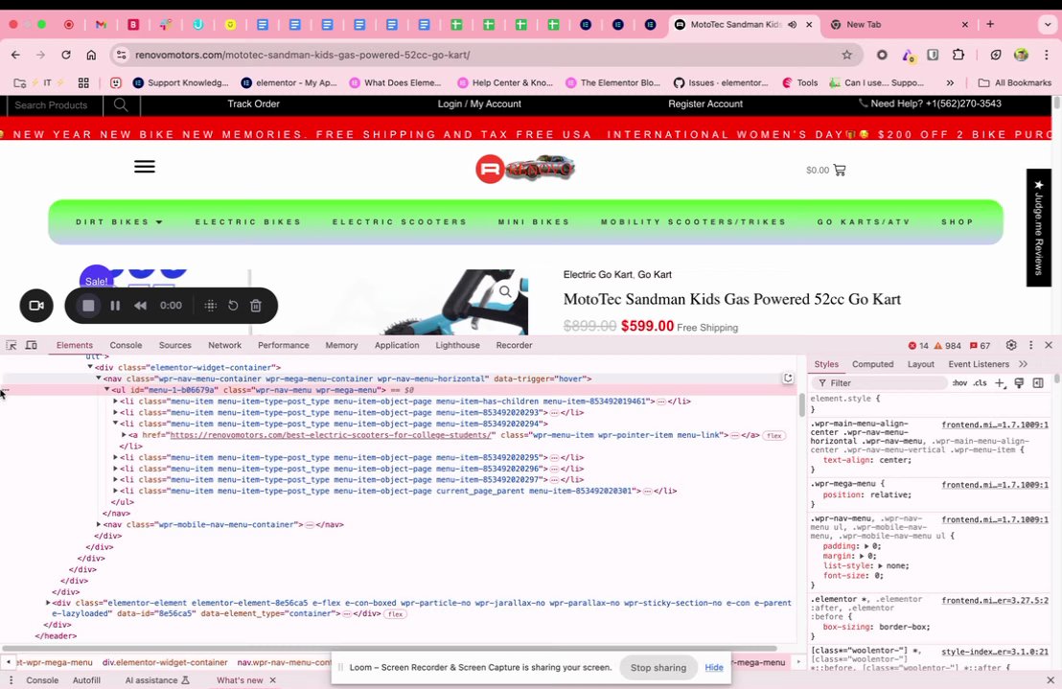
Task: Toggle the computed styles sidebar icon
Action: 1038,383
